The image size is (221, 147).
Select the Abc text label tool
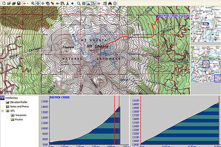click(57, 3)
